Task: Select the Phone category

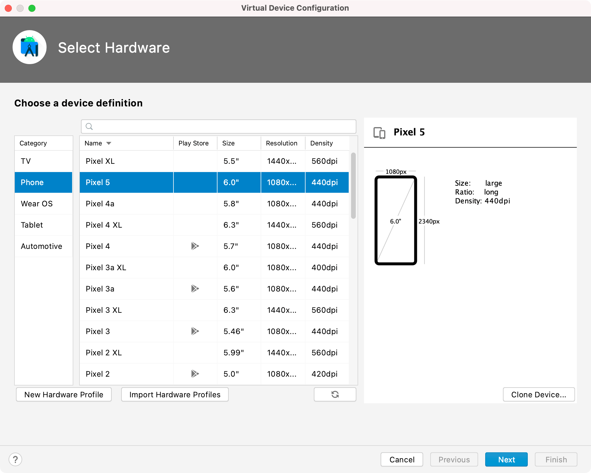Action: coord(32,182)
